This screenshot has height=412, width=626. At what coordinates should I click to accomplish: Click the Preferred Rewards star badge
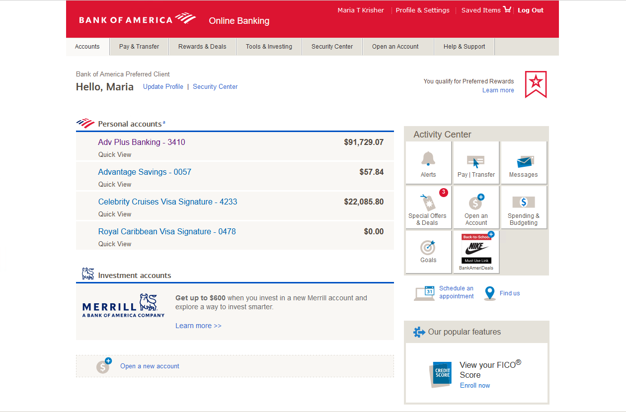[536, 84]
